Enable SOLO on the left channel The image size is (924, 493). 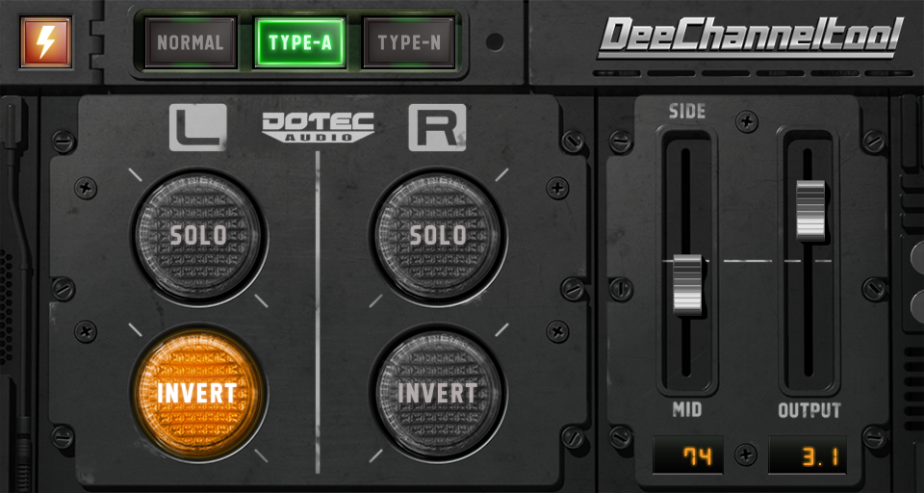tap(198, 236)
